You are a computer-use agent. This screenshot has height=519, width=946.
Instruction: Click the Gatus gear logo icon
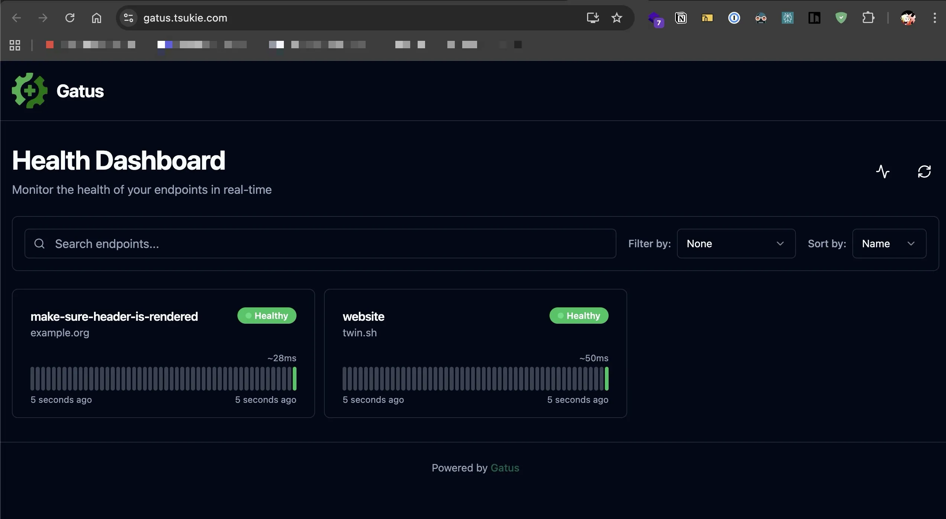(x=30, y=91)
